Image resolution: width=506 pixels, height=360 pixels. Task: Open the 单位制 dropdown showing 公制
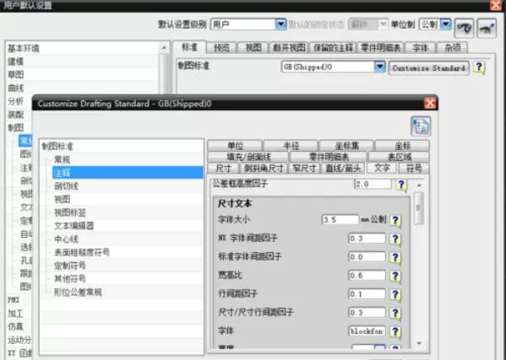click(x=435, y=24)
